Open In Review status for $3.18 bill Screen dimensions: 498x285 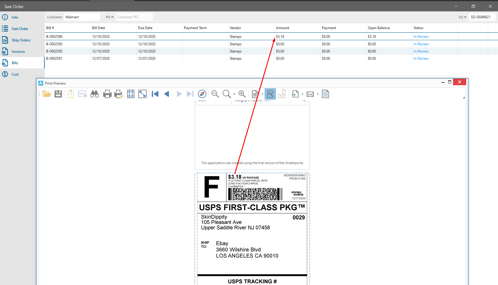(421, 37)
